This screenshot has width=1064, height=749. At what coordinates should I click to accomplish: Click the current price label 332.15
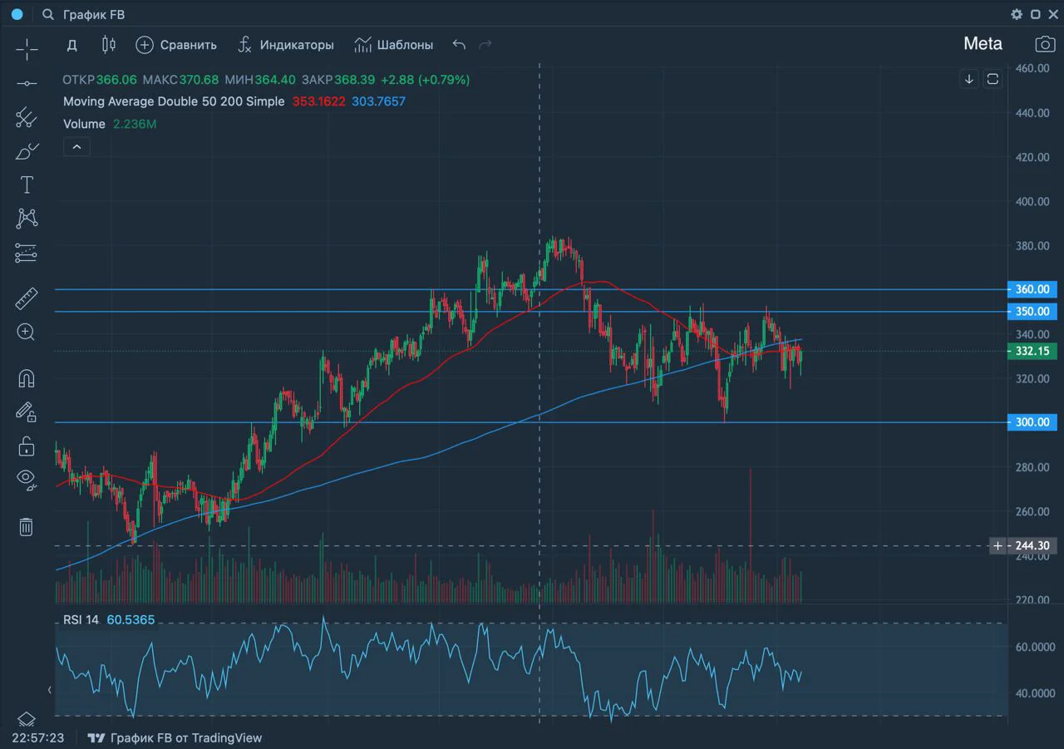tap(1032, 351)
